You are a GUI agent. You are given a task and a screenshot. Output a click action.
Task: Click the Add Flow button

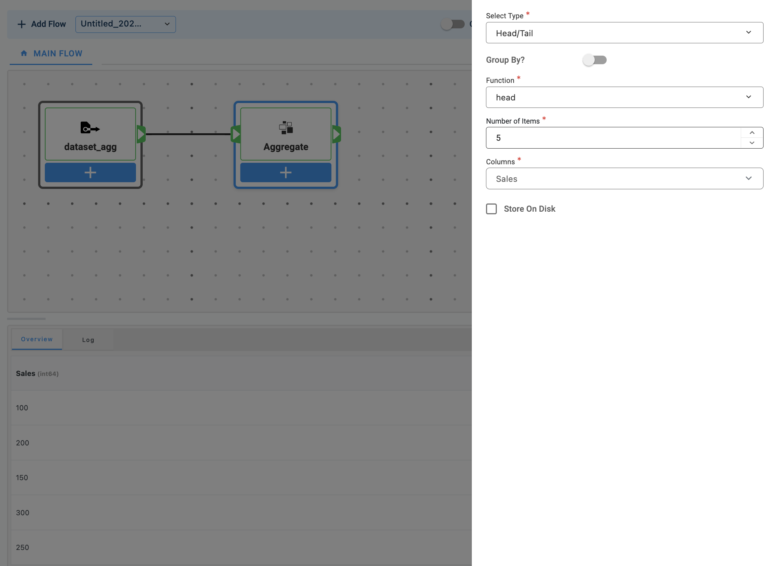point(42,24)
